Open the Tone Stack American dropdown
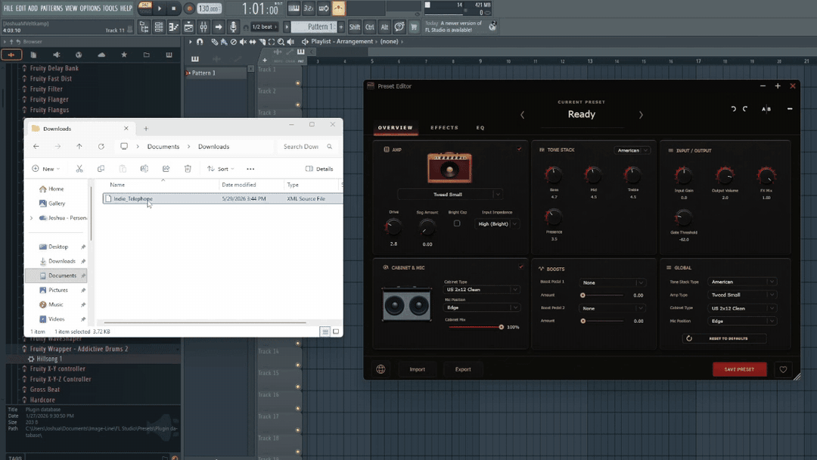Screen dimensions: 817x460 click(x=632, y=150)
